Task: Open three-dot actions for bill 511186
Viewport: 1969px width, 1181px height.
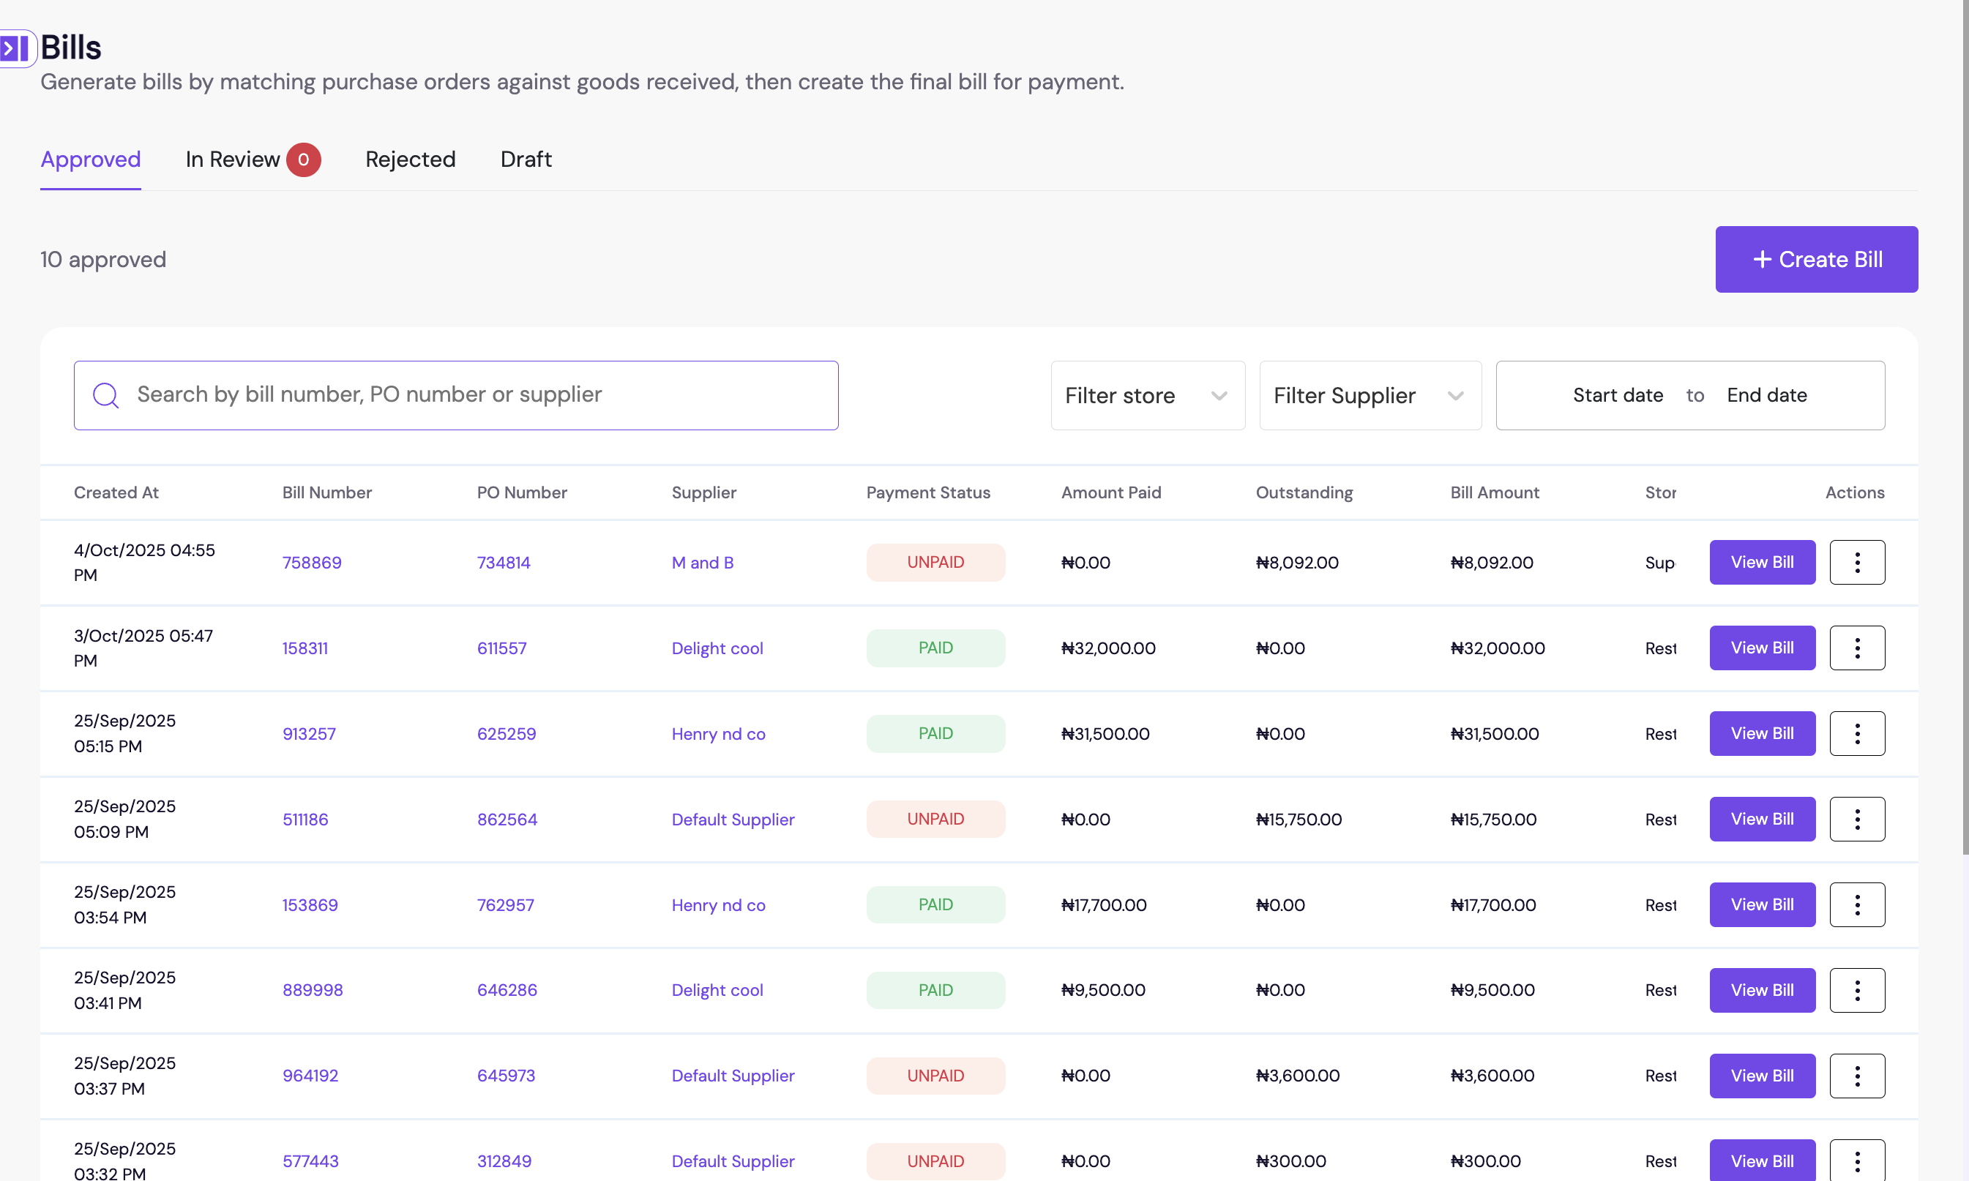Action: click(1856, 819)
